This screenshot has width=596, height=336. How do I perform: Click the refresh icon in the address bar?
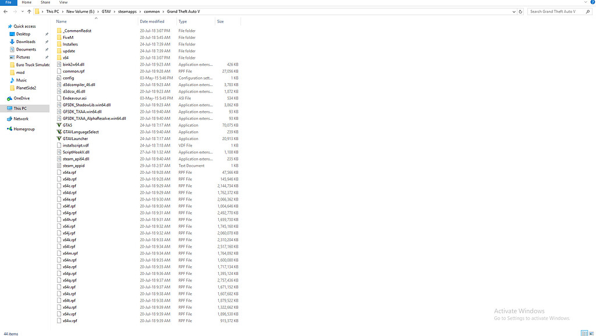click(521, 11)
